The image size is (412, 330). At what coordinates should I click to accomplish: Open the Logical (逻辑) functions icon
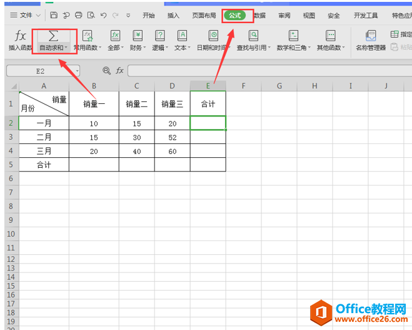(x=160, y=36)
